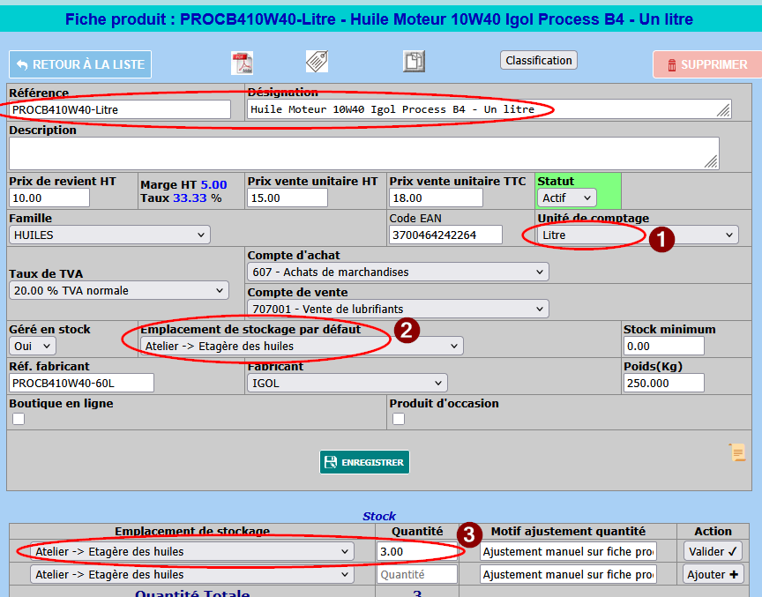Click the Désignation text field
Viewport: 762px width, 597px height.
tap(489, 109)
